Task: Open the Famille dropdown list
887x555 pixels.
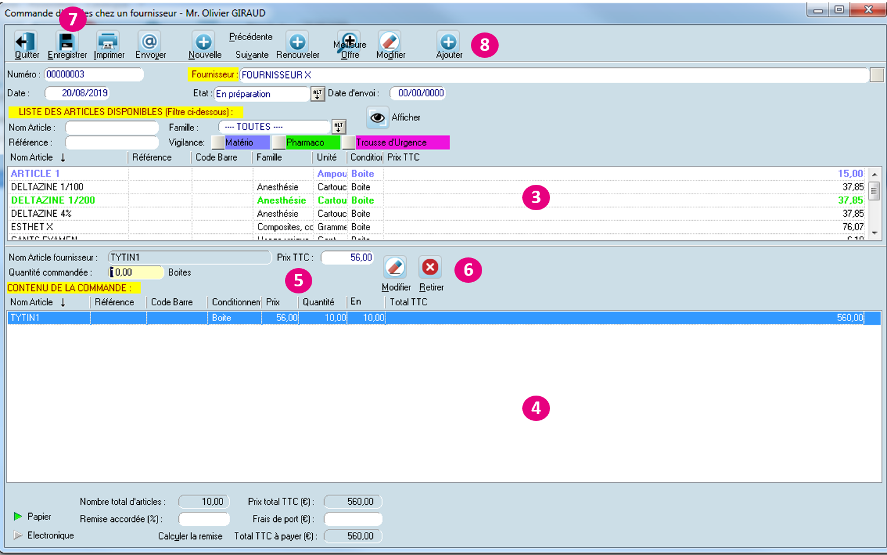Action: coord(339,127)
